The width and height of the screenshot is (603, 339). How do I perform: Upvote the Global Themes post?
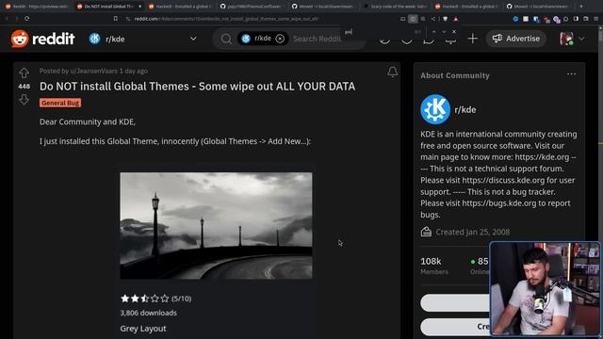click(24, 73)
